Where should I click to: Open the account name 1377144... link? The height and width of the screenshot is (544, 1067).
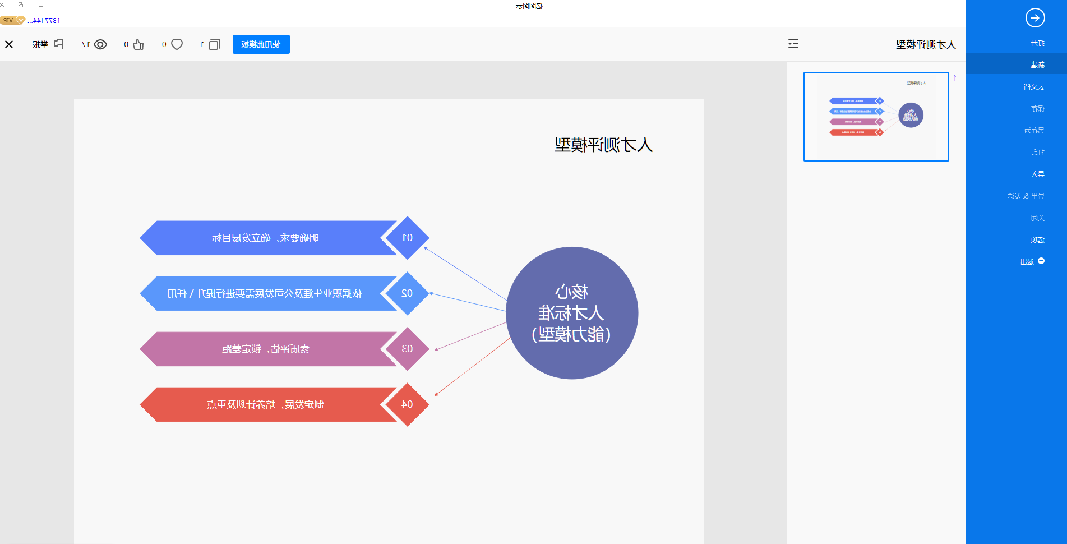44,20
